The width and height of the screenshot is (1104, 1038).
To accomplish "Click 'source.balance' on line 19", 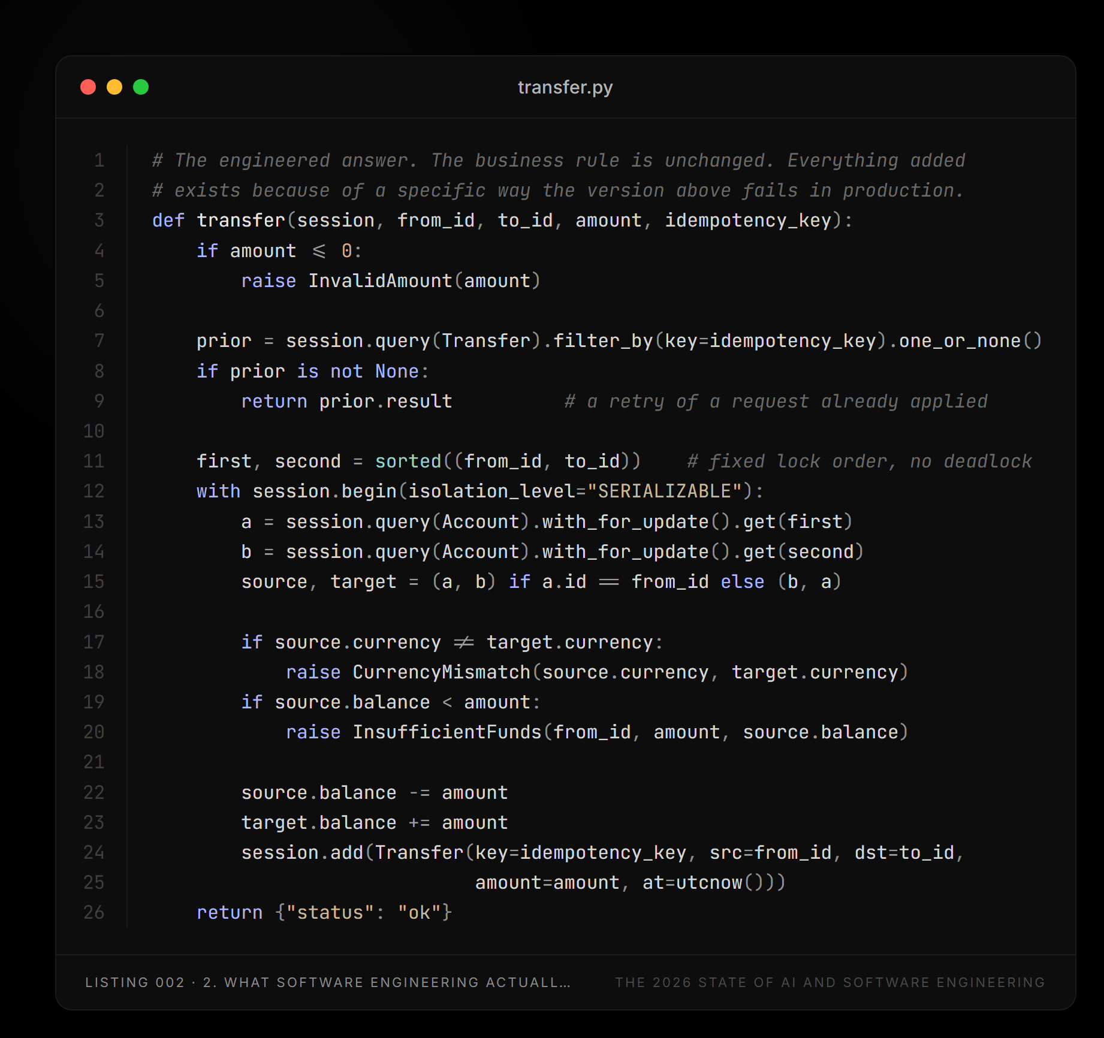I will click(352, 702).
